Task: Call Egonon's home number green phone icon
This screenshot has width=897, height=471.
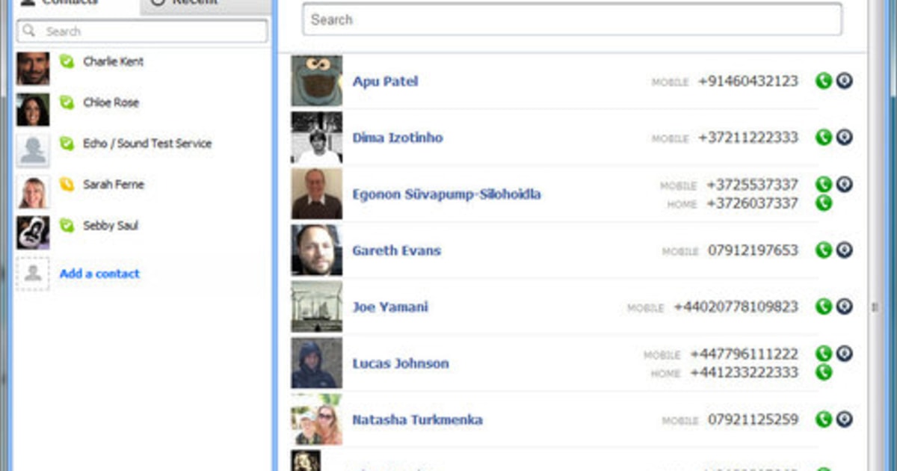Action: pyautogui.click(x=823, y=203)
